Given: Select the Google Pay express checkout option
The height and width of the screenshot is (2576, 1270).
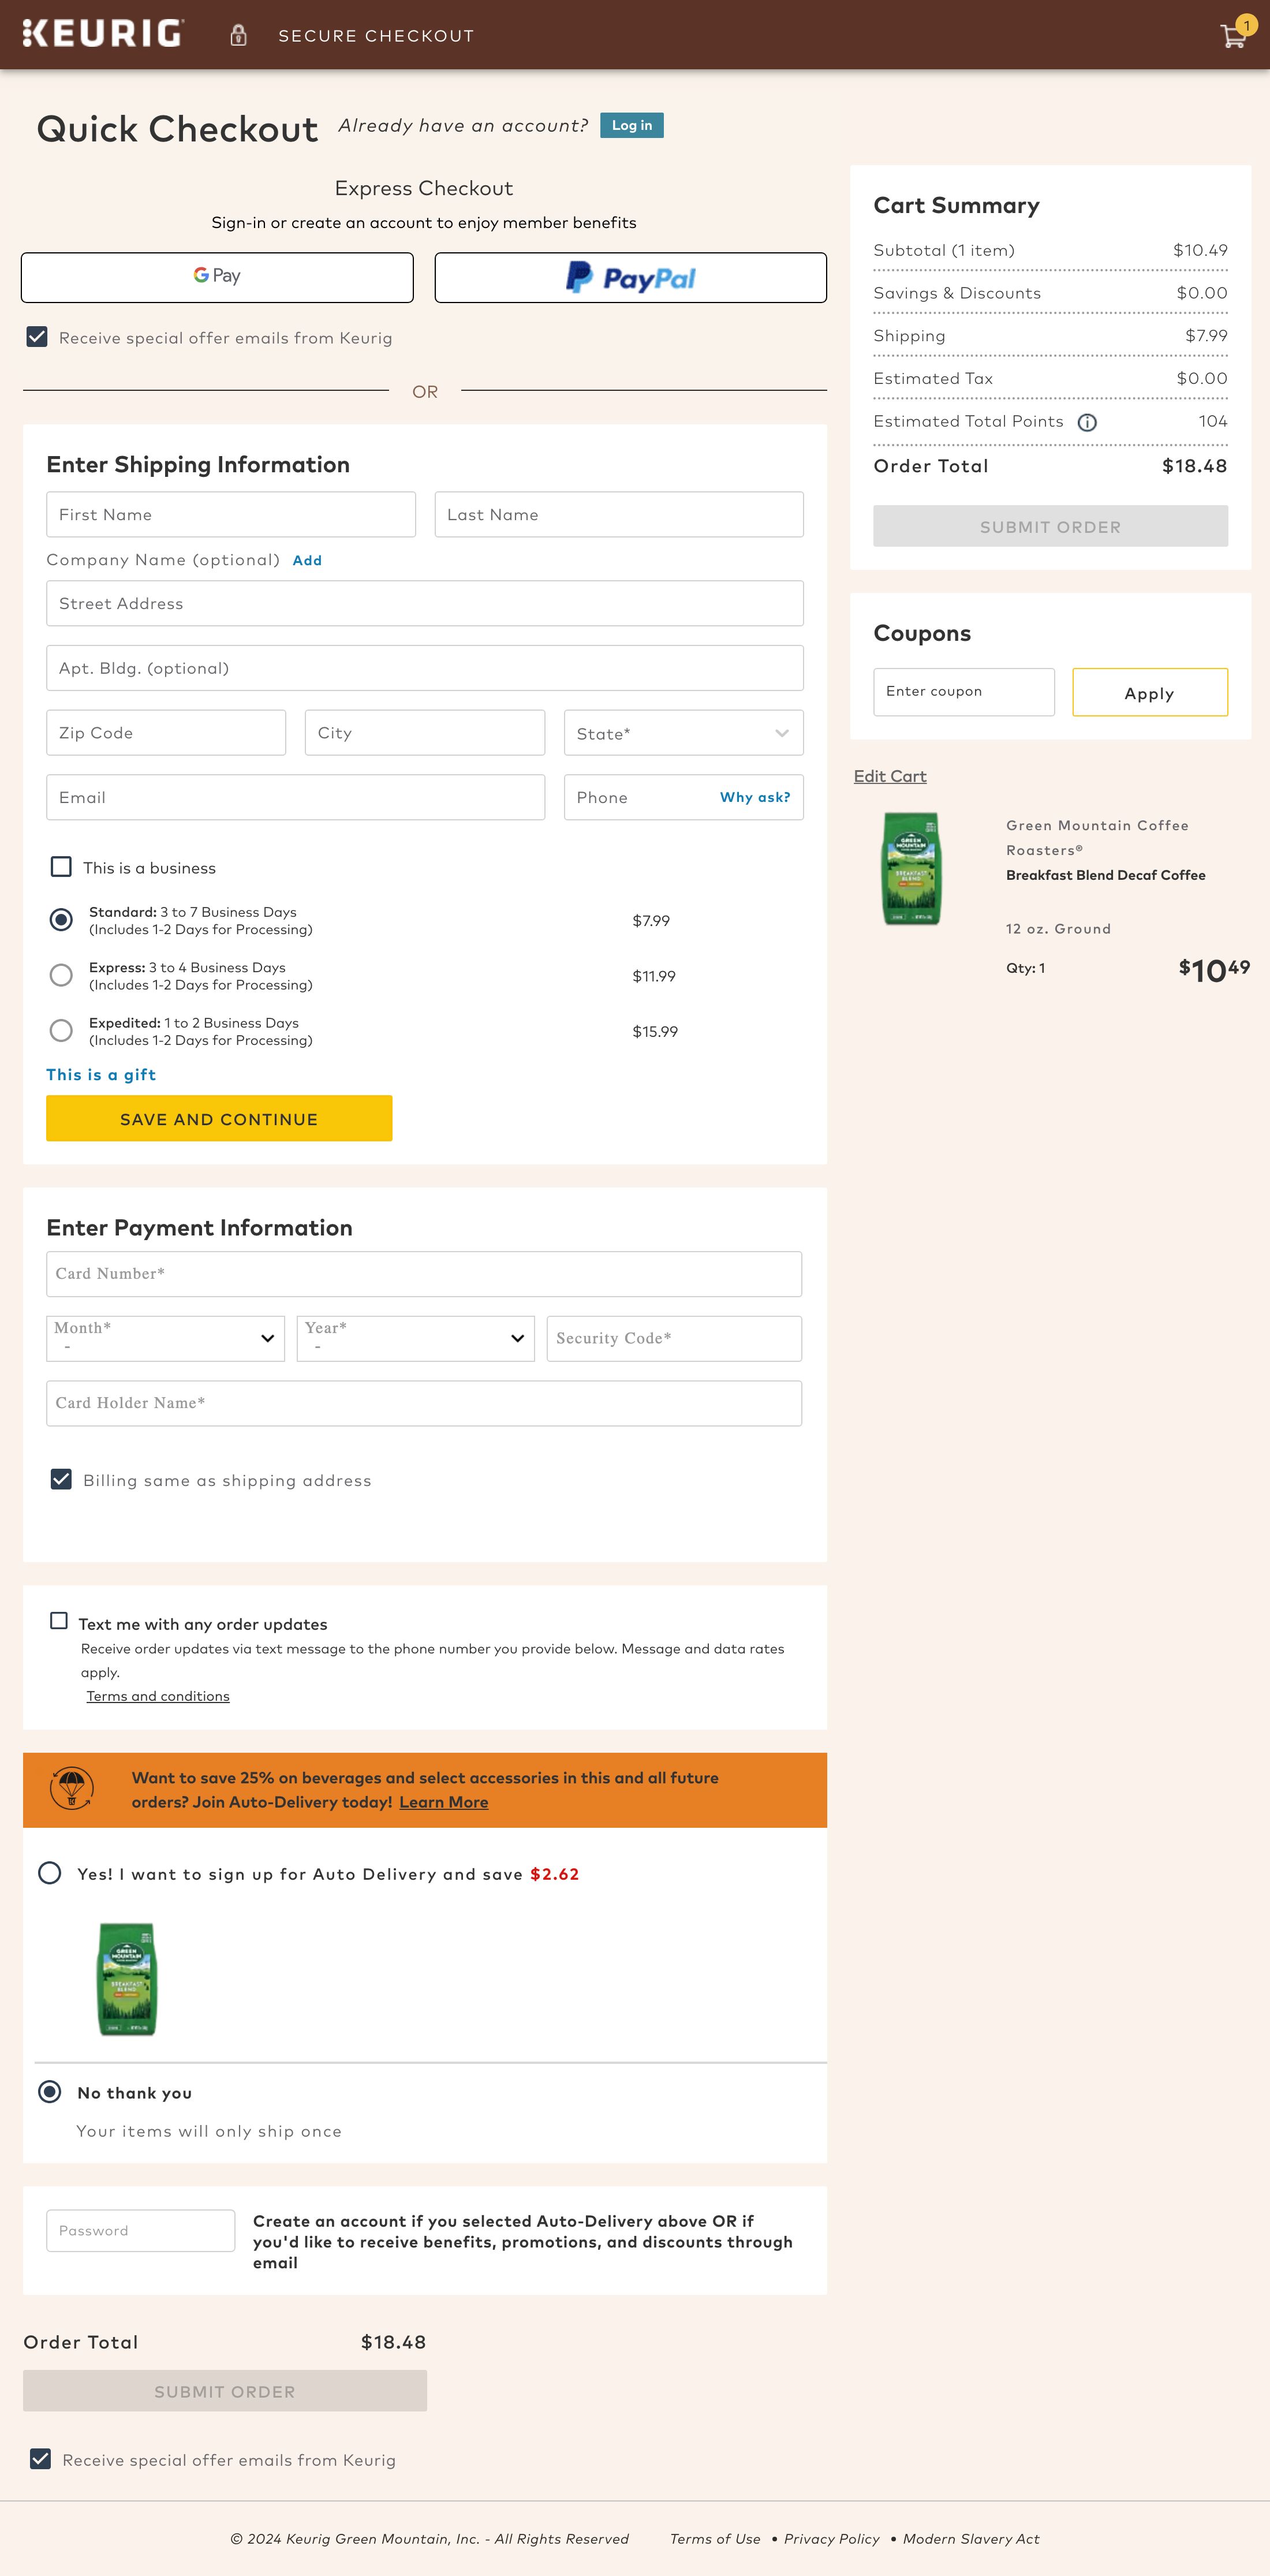Looking at the screenshot, I should click(x=216, y=277).
